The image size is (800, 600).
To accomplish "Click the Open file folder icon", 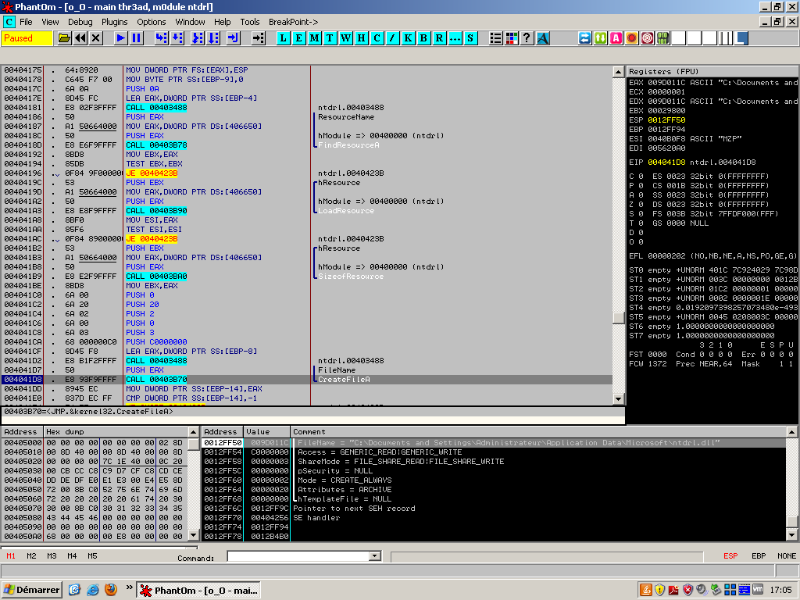I will tap(64, 38).
